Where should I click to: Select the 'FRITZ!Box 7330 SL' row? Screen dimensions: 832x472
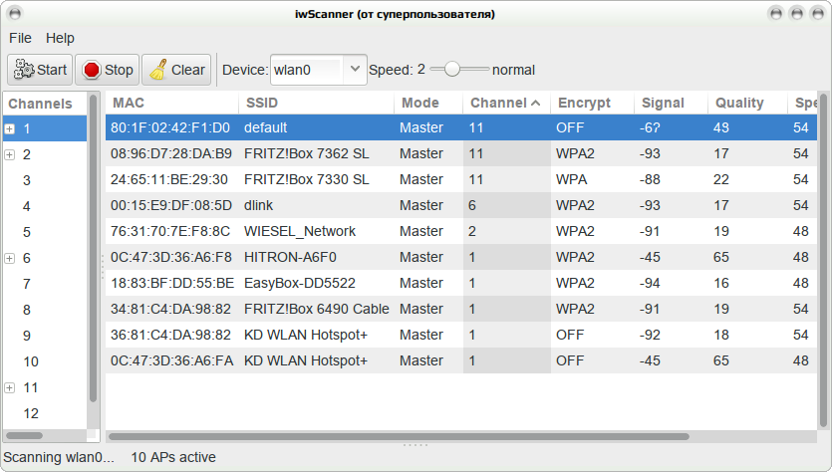point(460,180)
